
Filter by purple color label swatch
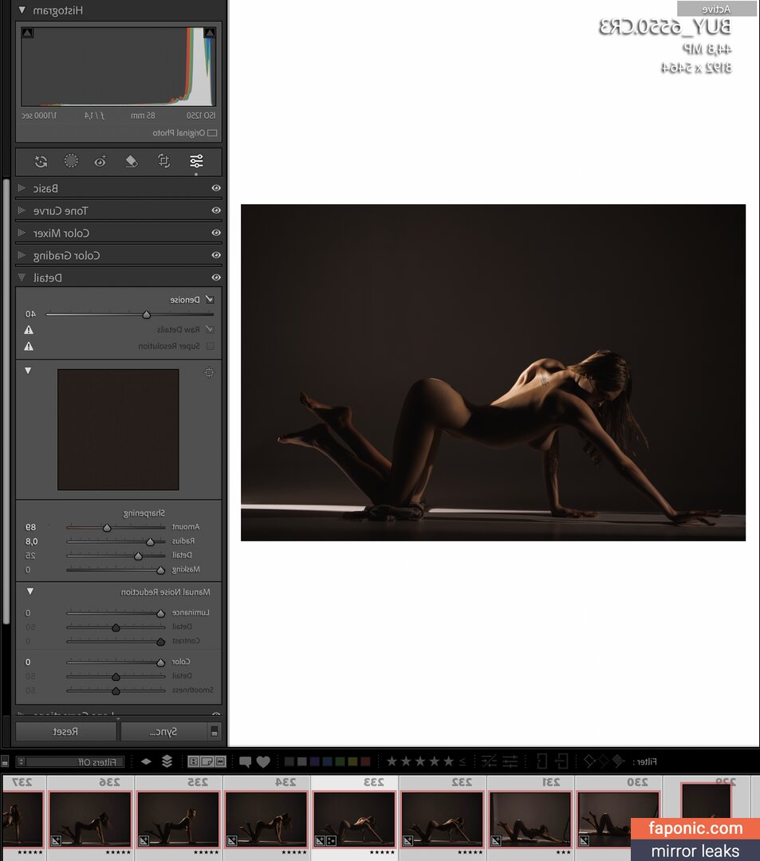point(315,761)
